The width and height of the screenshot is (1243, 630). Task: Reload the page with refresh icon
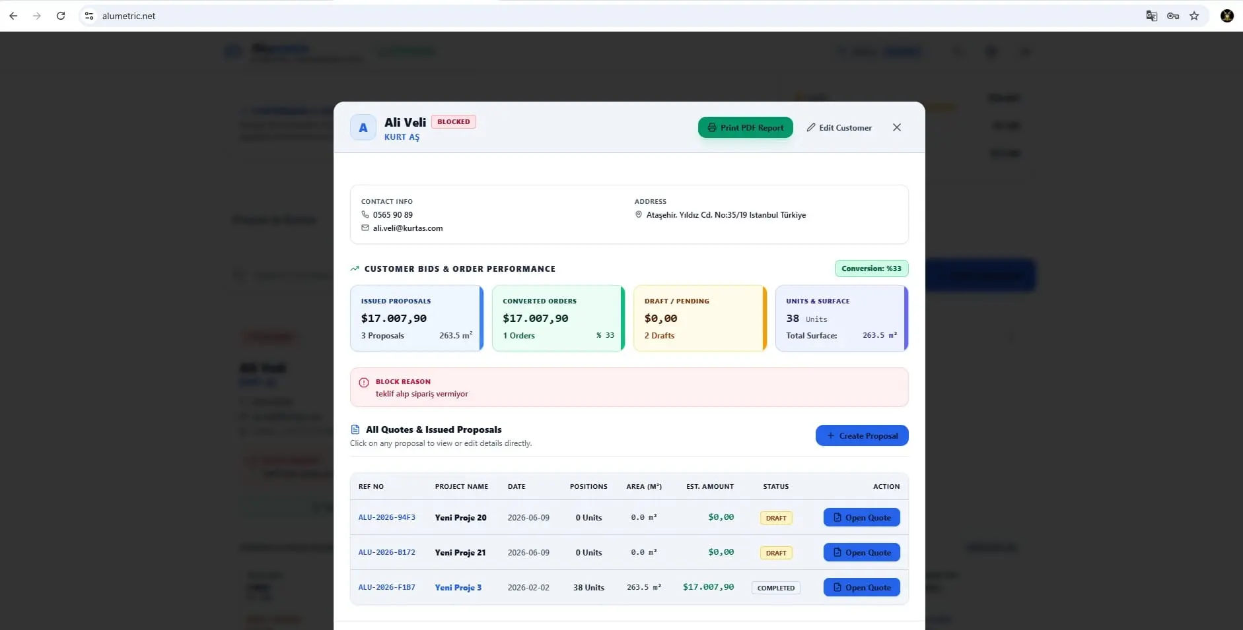click(61, 16)
